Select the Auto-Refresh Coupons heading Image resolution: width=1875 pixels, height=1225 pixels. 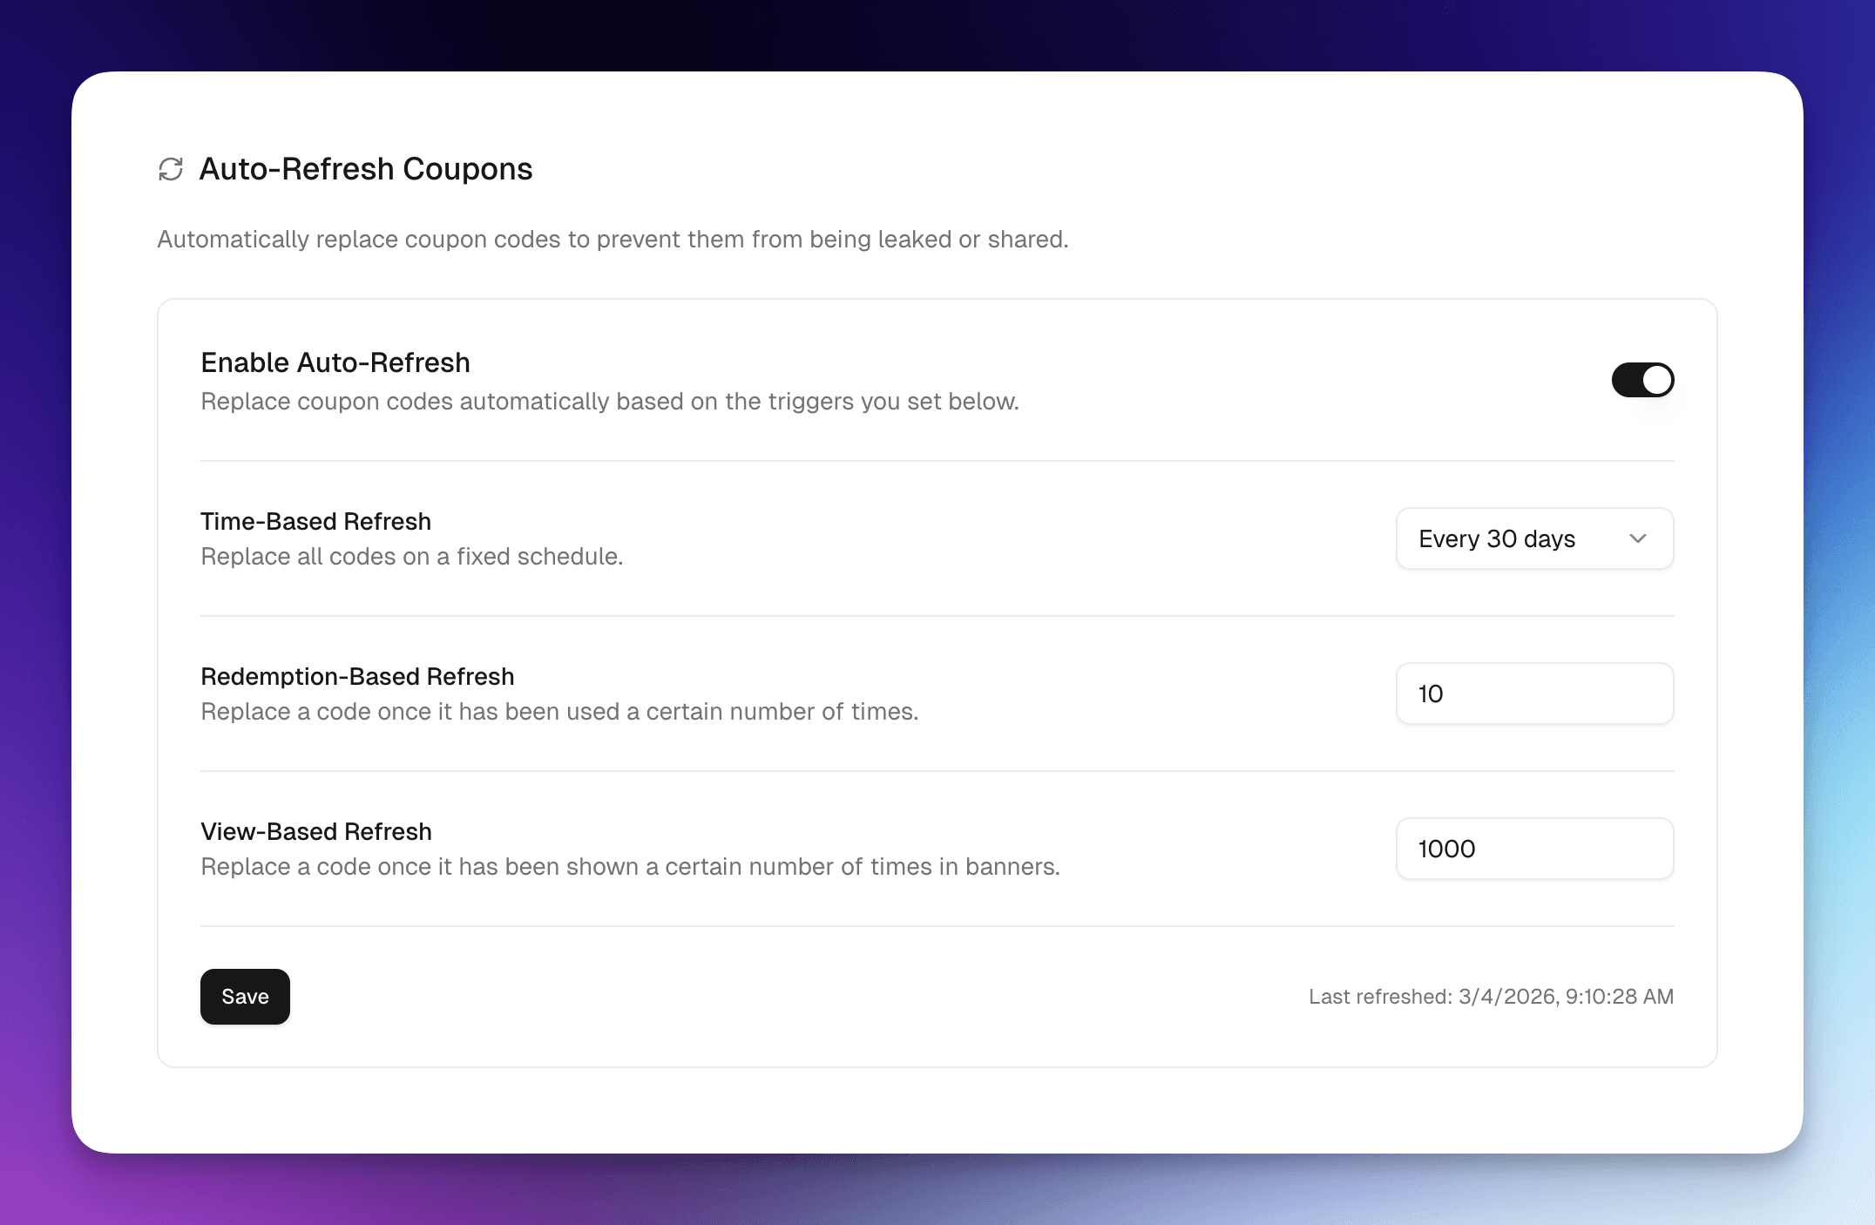tap(367, 169)
